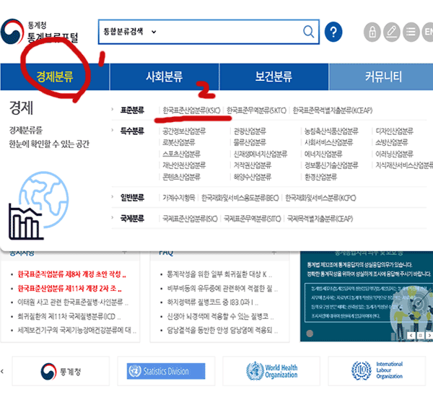This screenshot has width=433, height=397.
Task: Open 저작권산업분류 link
Action: click(x=253, y=165)
